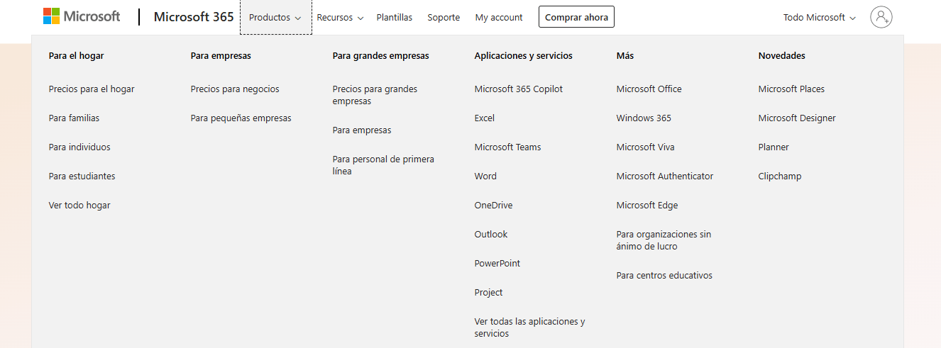Open the Microsoft Teams link
Screen dimensions: 941x348
coord(507,147)
